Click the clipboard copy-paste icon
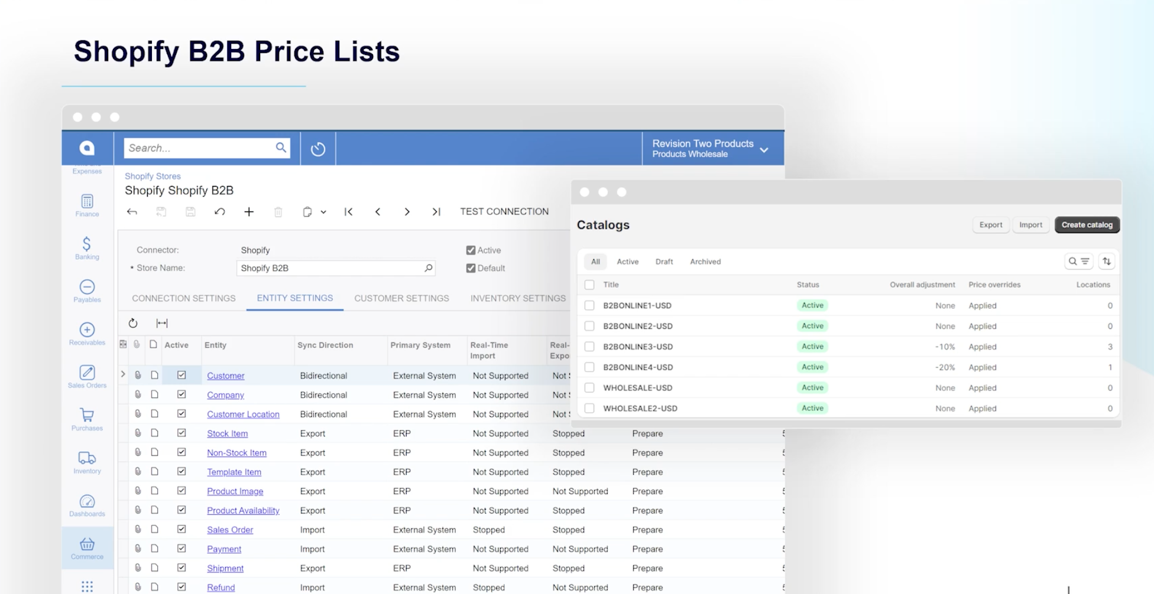Image resolution: width=1154 pixels, height=594 pixels. coord(307,211)
